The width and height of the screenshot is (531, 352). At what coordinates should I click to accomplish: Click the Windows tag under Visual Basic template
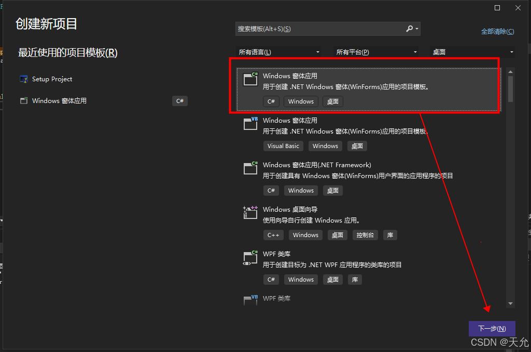tap(326, 146)
